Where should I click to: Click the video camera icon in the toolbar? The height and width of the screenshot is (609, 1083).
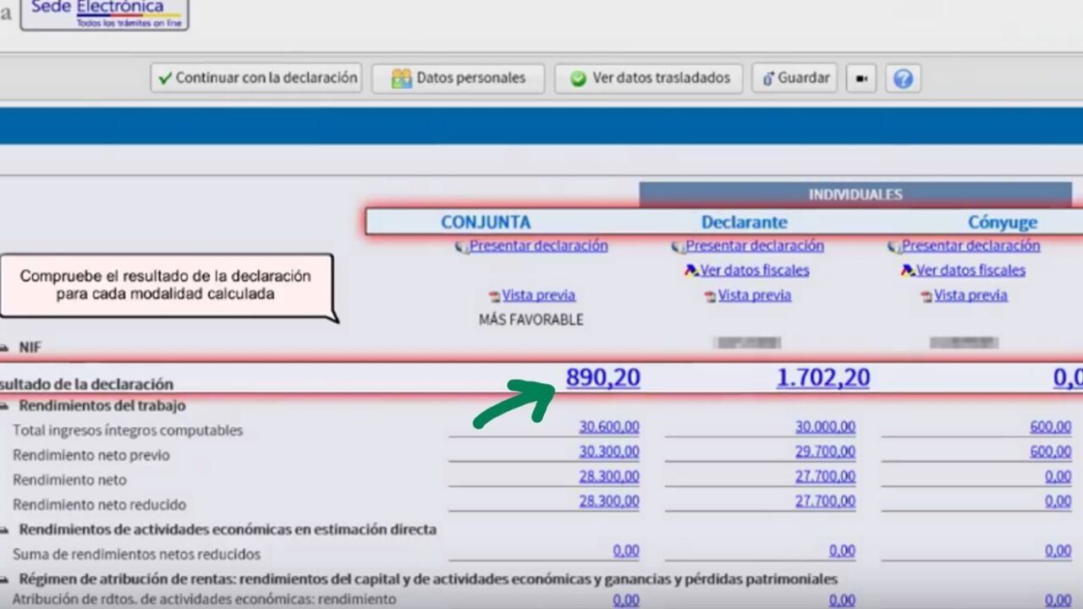coord(860,78)
